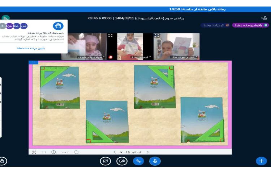Mute the microphone button

(x=155, y=161)
